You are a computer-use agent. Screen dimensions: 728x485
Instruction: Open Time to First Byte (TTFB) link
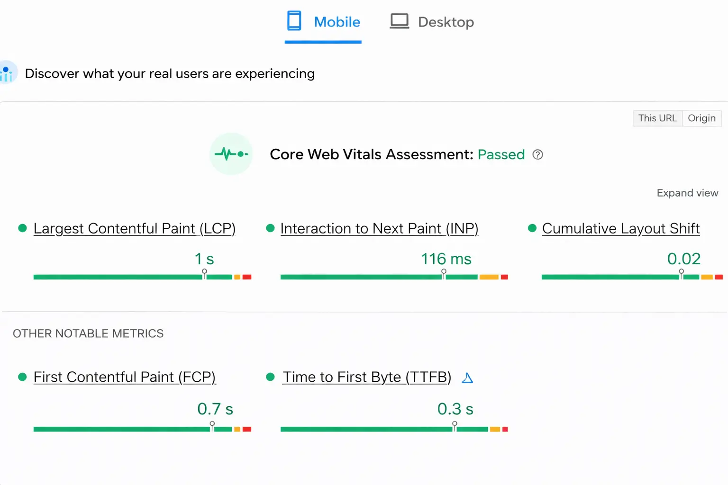point(366,377)
